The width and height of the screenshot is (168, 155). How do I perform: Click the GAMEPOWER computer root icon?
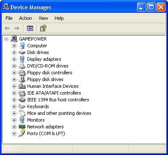click(14, 39)
